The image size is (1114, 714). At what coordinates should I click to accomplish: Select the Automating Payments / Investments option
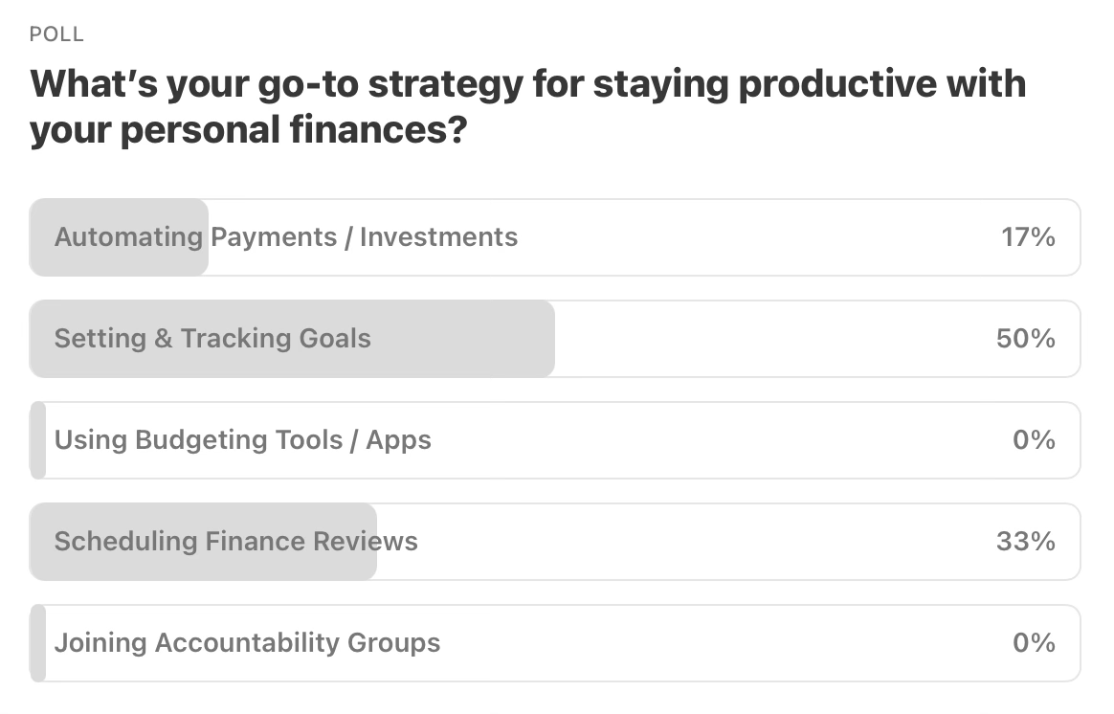tap(285, 237)
